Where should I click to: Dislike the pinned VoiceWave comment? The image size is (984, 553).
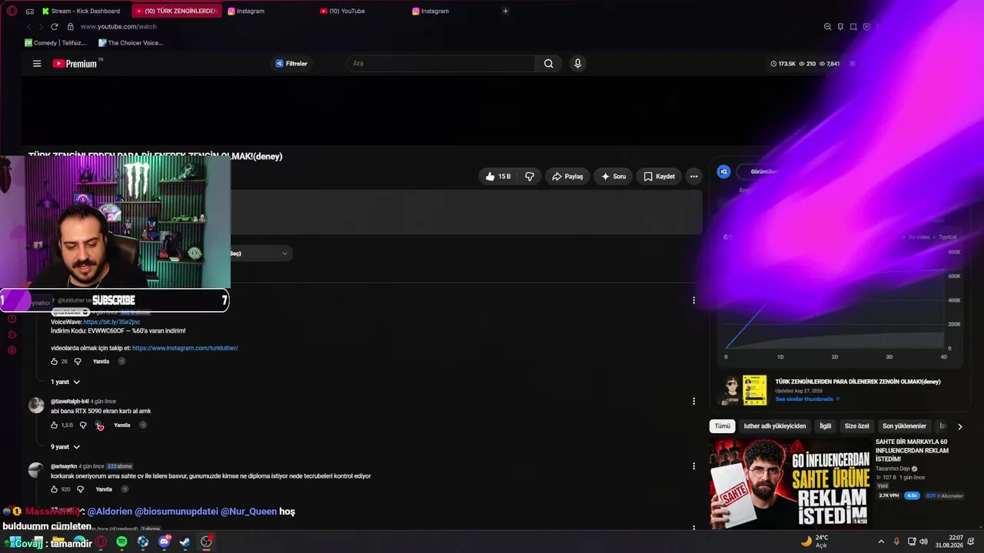coord(78,361)
